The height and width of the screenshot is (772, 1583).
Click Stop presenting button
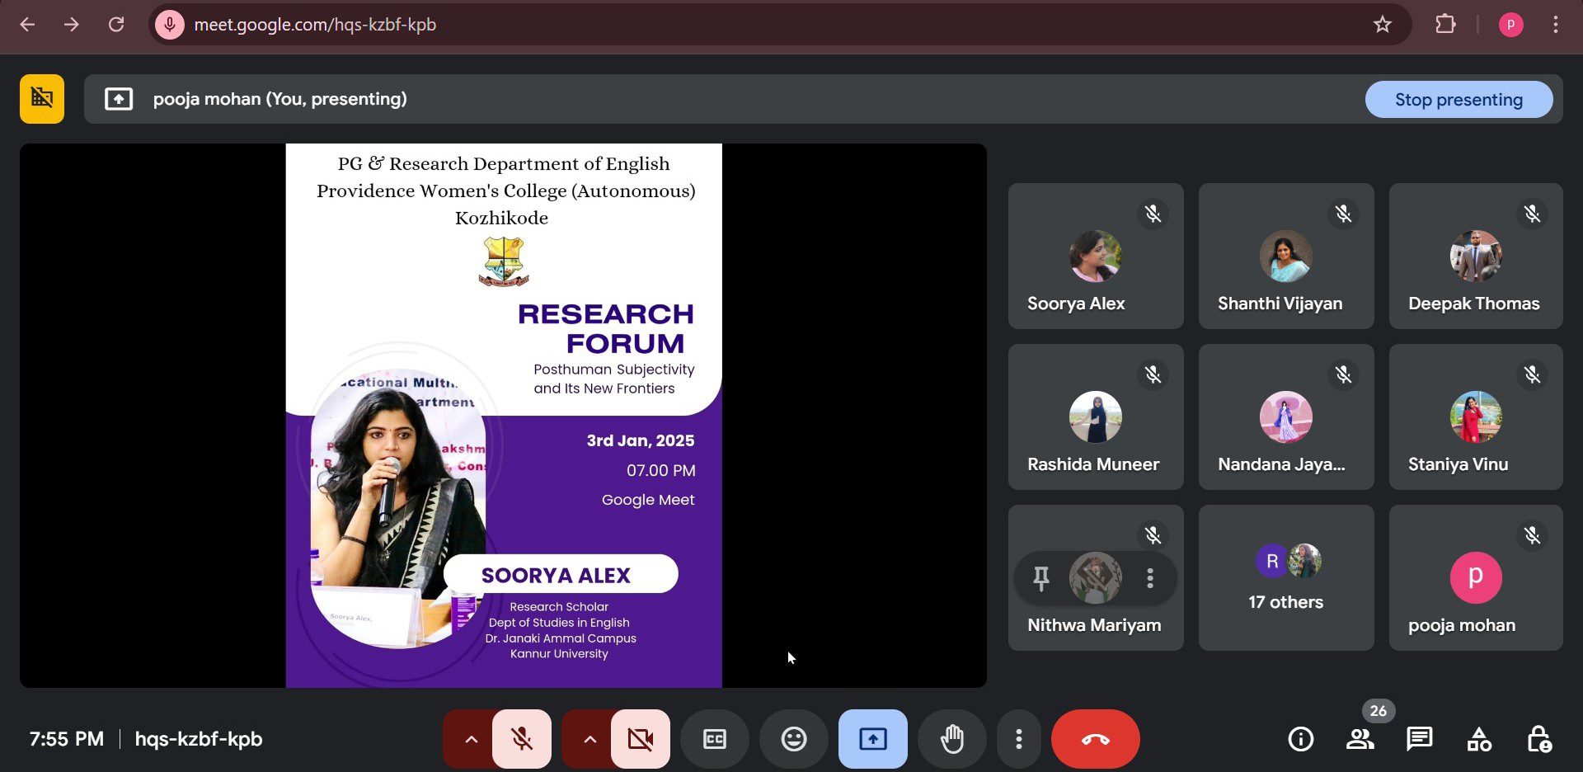[x=1458, y=100]
